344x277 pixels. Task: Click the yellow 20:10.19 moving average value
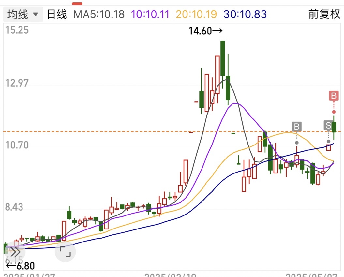196,14
